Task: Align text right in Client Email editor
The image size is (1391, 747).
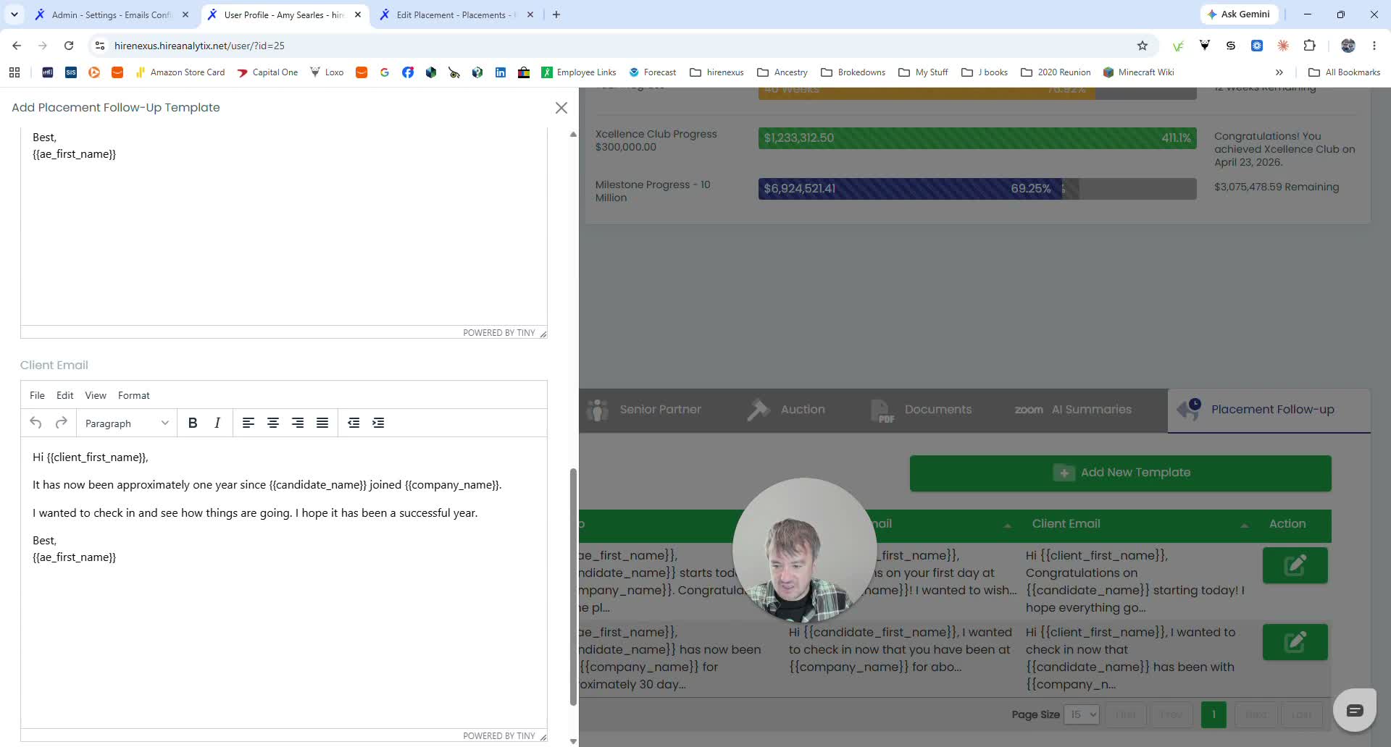Action: point(298,423)
